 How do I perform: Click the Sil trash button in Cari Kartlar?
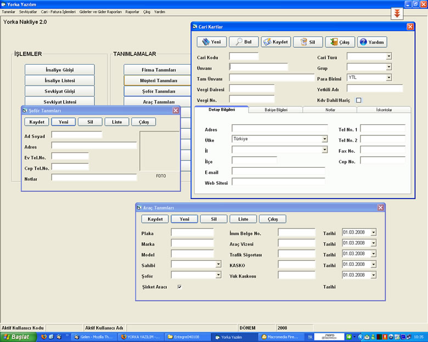[x=308, y=42]
